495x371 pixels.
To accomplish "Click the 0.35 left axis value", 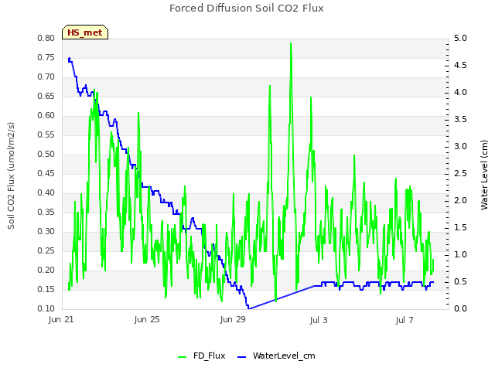I will 46,212.
